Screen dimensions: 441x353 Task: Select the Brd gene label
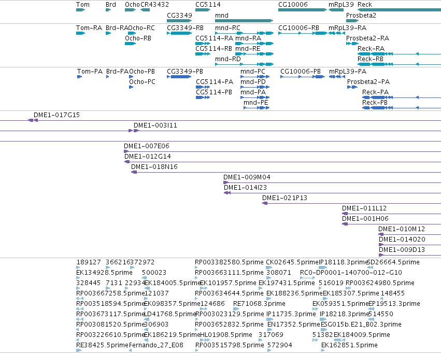pos(111,5)
